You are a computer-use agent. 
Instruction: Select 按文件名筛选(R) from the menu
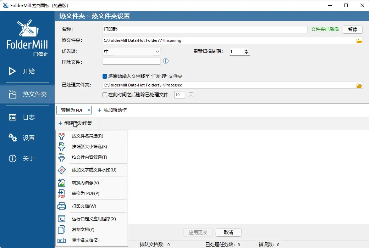pos(92,136)
